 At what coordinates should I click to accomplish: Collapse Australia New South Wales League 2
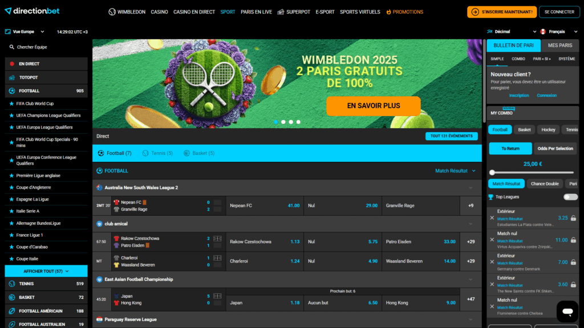point(471,188)
